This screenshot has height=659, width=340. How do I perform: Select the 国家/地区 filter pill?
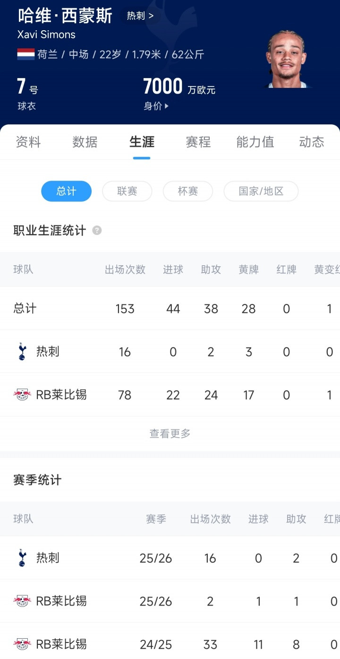[261, 191]
